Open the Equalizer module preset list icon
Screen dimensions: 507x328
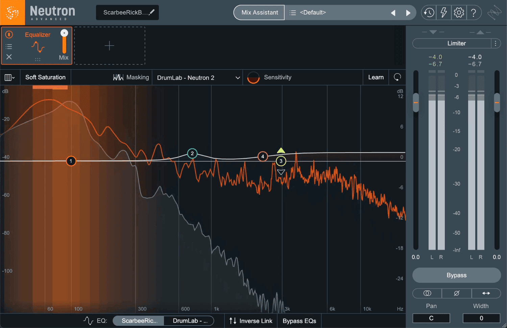(9, 47)
